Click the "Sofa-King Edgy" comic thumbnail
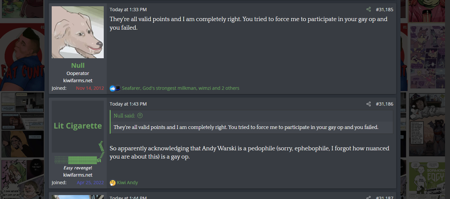 point(429,179)
